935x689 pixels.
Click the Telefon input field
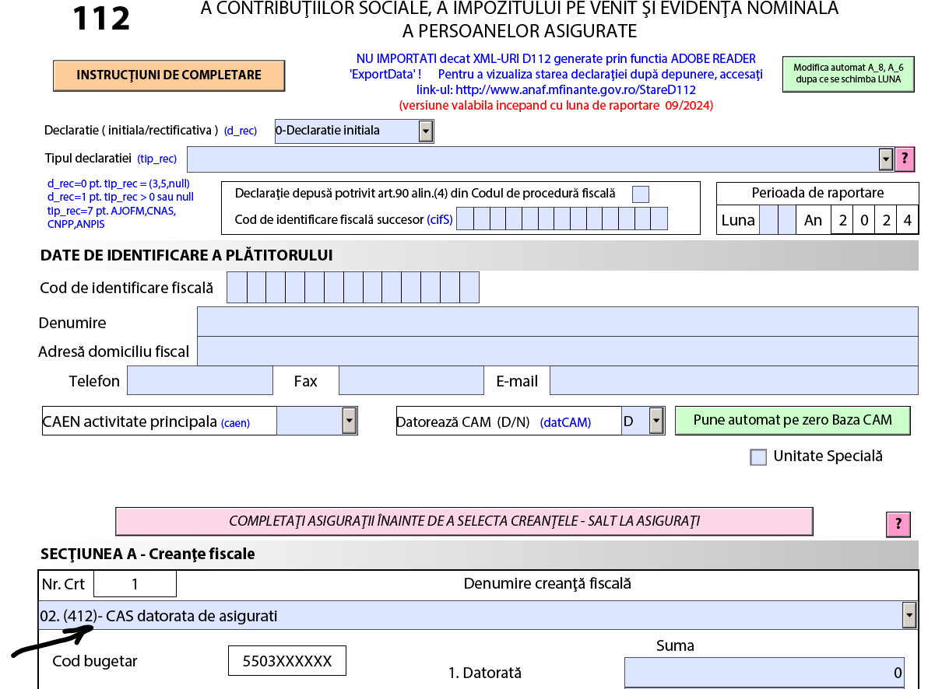click(x=200, y=380)
